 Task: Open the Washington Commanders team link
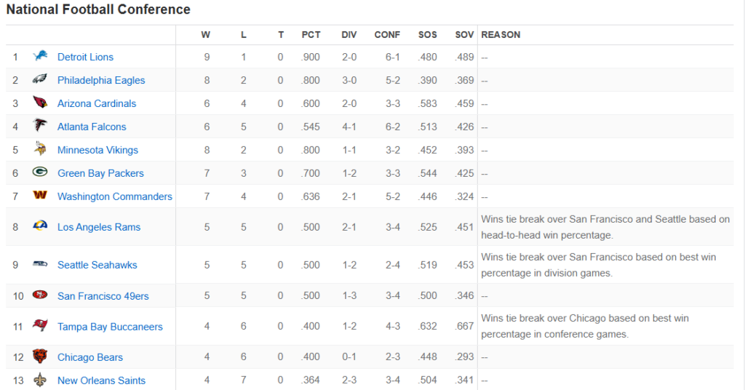pos(115,196)
